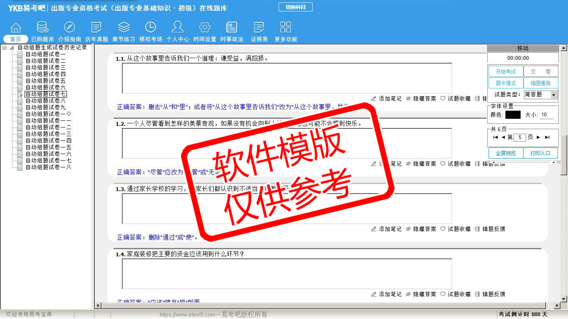
Task: Click the 切换科目 button
Action: pyautogui.click(x=295, y=7)
